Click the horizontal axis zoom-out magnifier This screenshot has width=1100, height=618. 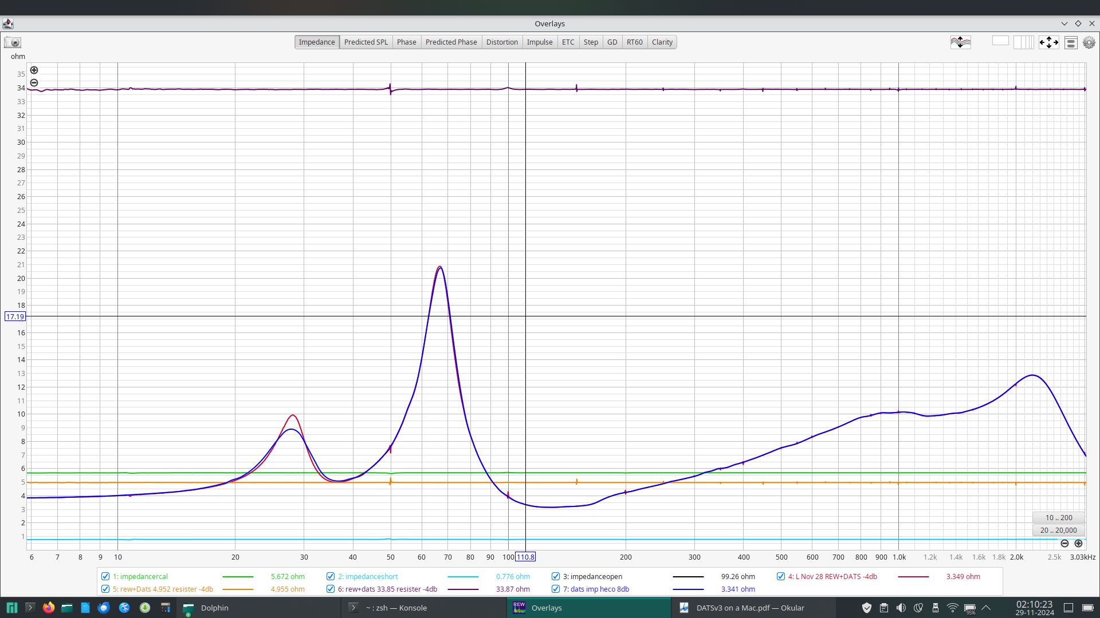[1064, 544]
